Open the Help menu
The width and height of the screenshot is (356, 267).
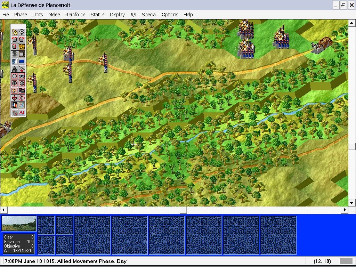188,15
